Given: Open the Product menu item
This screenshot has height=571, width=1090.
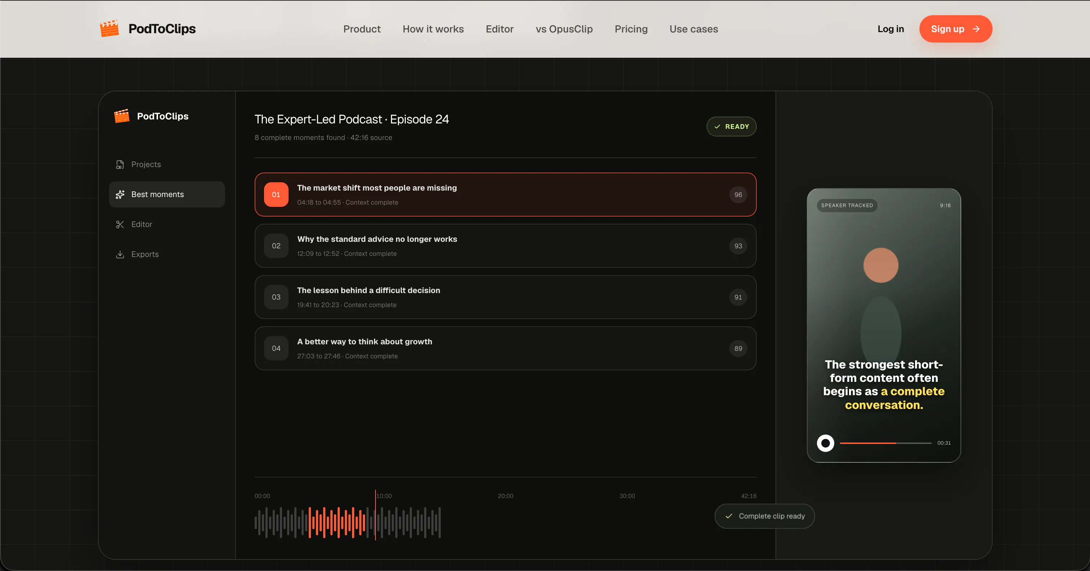Looking at the screenshot, I should click(x=362, y=29).
